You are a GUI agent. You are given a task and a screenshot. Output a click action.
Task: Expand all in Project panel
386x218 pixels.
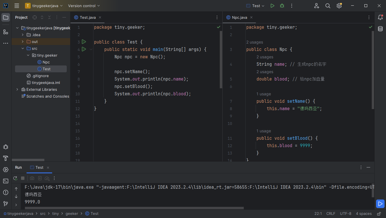[42, 17]
